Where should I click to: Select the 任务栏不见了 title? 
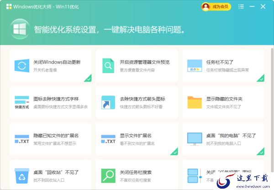pyautogui.click(x=220, y=62)
